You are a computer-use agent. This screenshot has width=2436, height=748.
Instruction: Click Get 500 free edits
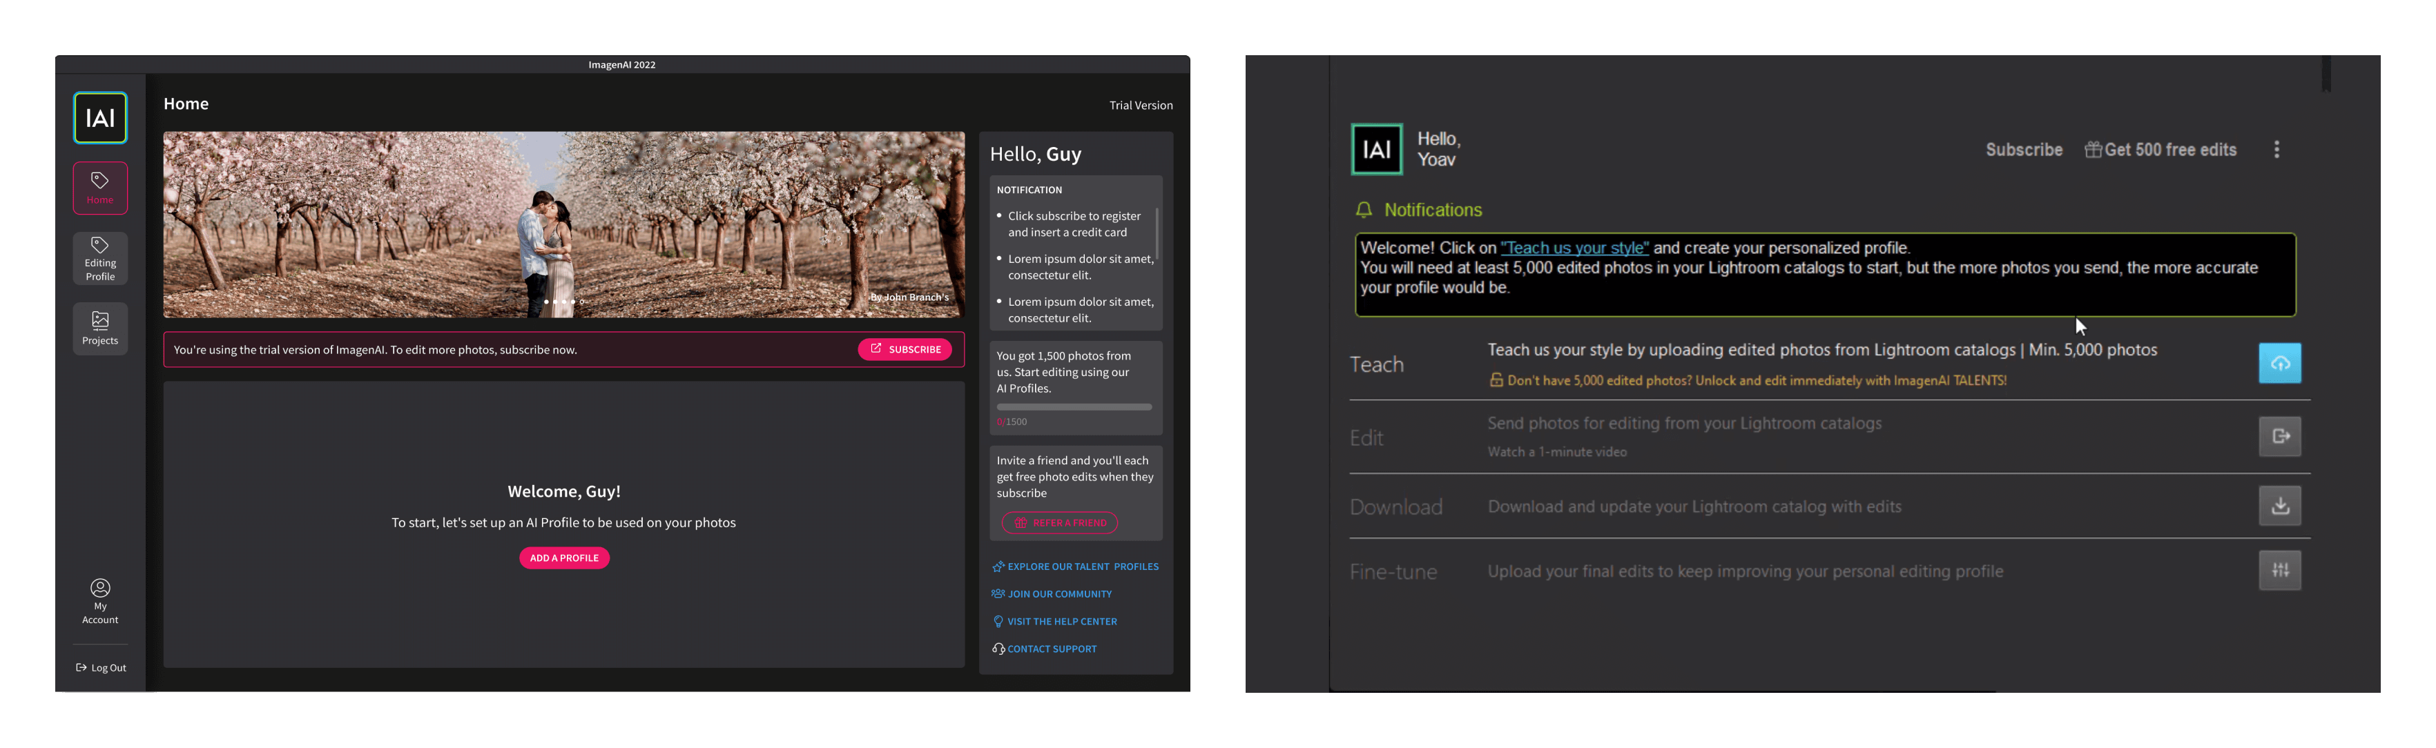(2160, 150)
